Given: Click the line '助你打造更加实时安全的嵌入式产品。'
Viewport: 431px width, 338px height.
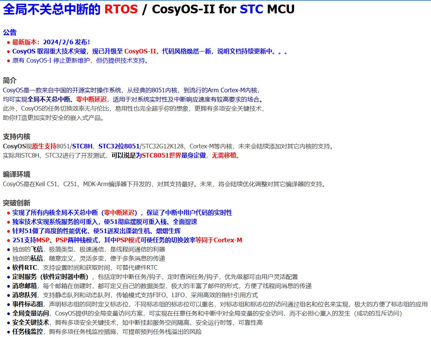Looking at the screenshot, I should pos(53,118).
